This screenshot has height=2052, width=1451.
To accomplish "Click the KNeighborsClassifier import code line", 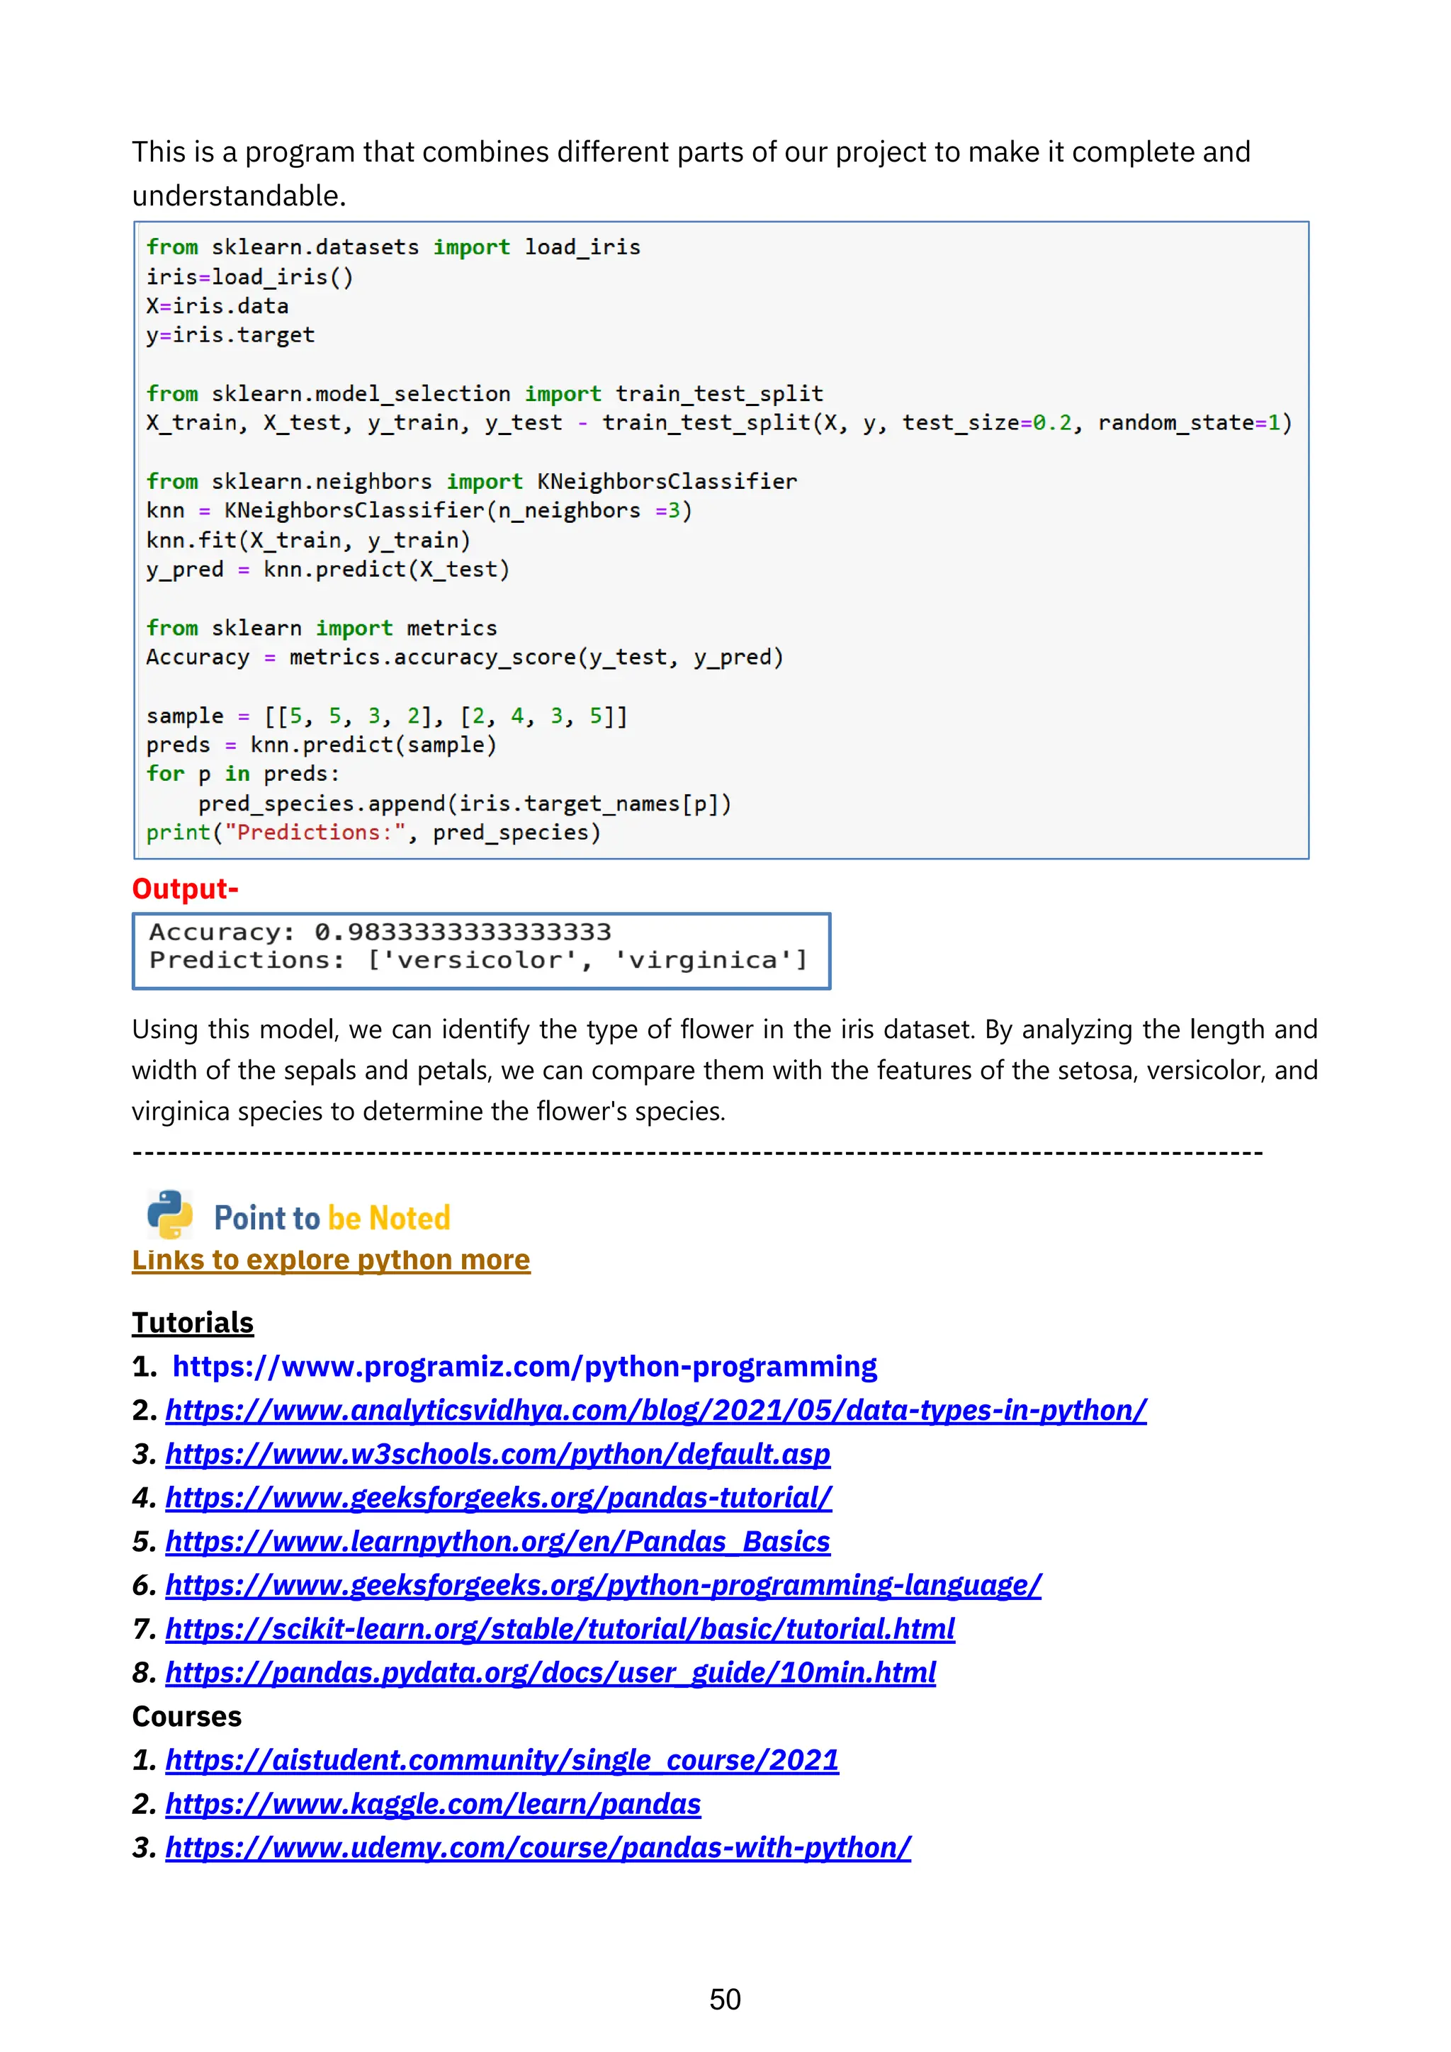I will click(471, 482).
